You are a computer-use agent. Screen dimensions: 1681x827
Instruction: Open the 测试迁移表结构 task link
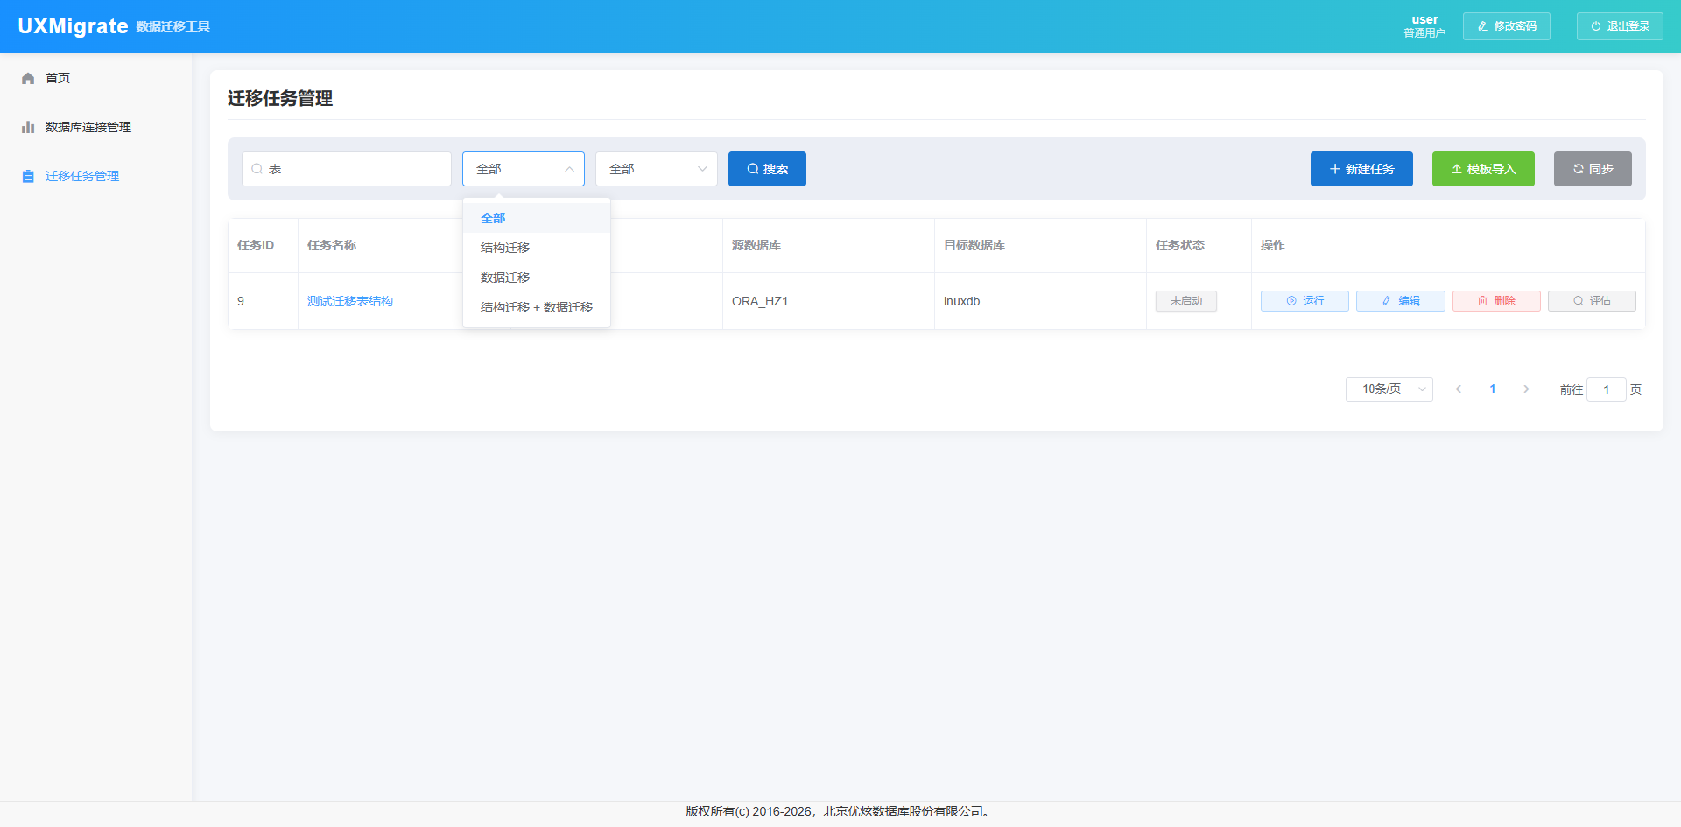click(350, 301)
